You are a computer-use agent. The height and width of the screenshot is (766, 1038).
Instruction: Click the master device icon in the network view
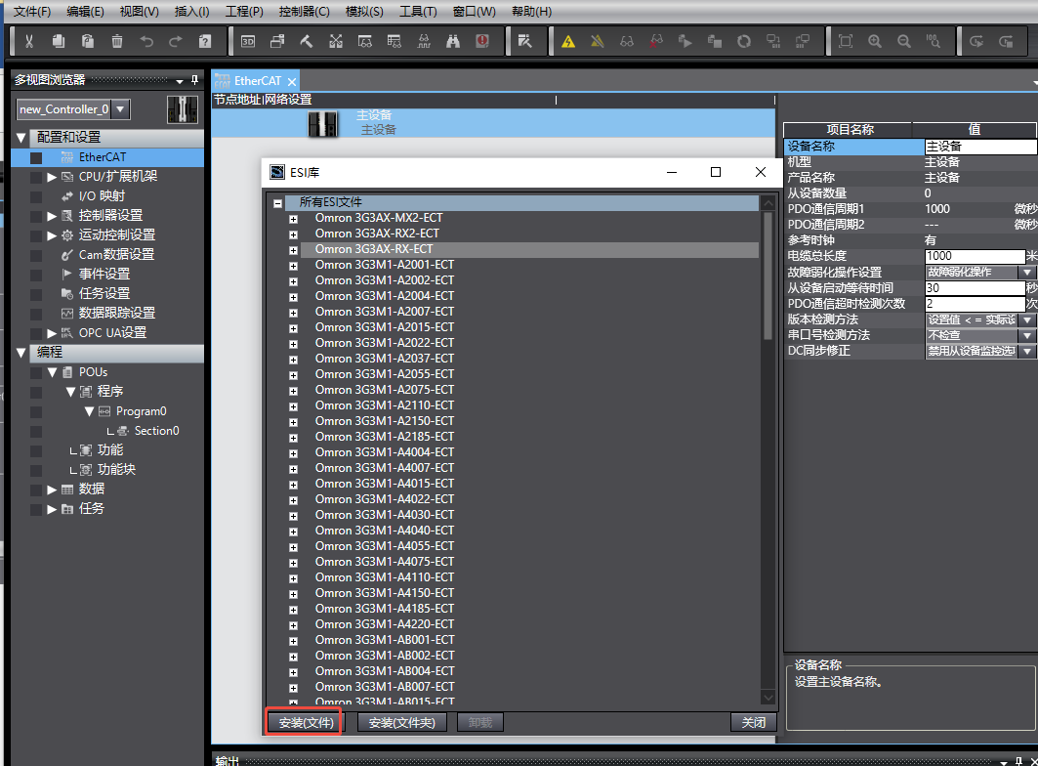coord(323,123)
